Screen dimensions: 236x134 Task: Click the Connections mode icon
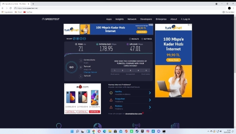[x=81, y=60]
